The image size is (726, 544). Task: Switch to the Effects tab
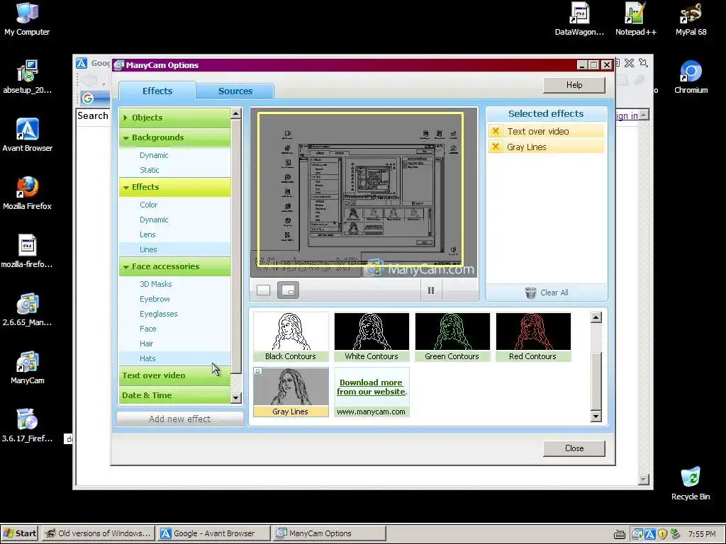[x=157, y=91]
